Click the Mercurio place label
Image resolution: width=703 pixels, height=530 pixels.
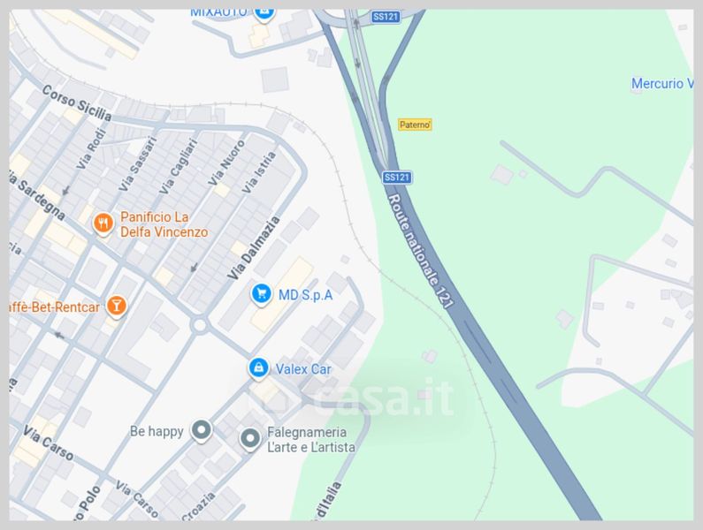click(661, 83)
